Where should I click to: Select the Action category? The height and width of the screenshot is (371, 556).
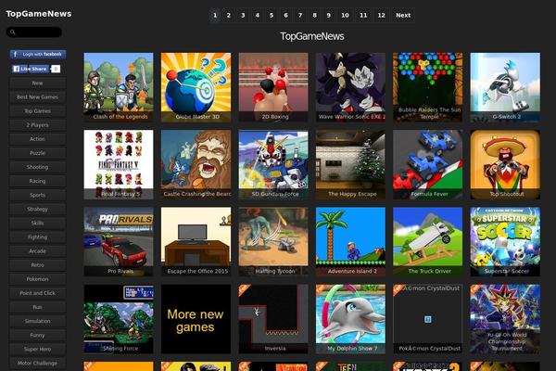(x=37, y=139)
